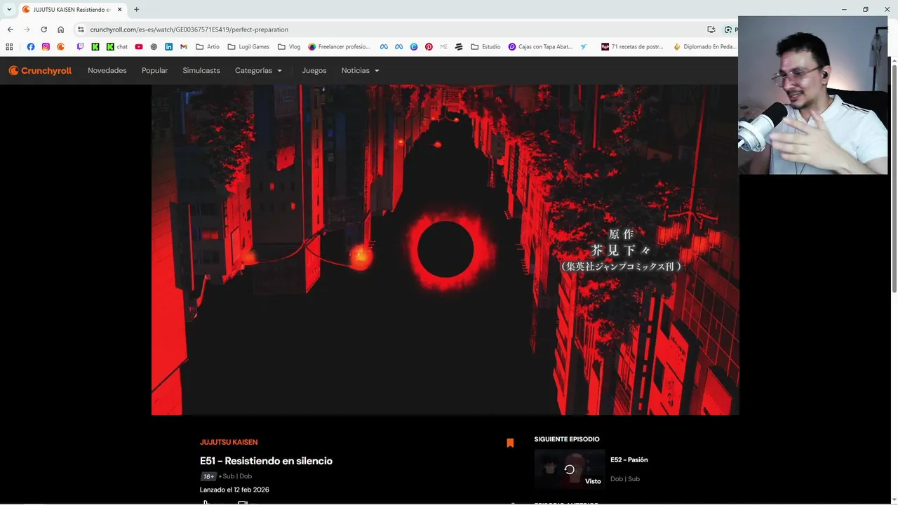Open the Crunchyroll bookmark icon in bookmarks bar
Screen dimensions: 898x505
coord(61,47)
